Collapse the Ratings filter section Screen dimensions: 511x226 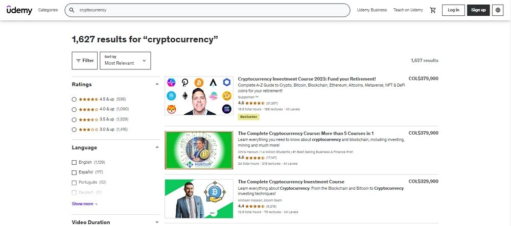point(157,85)
